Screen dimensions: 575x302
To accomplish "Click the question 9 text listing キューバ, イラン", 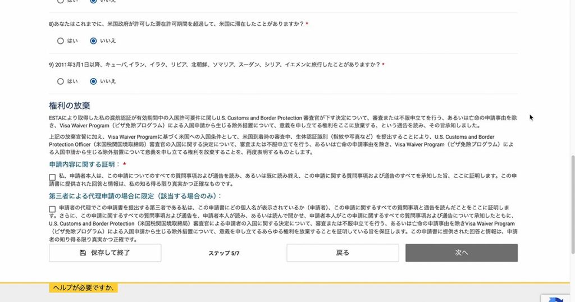I will click(215, 65).
